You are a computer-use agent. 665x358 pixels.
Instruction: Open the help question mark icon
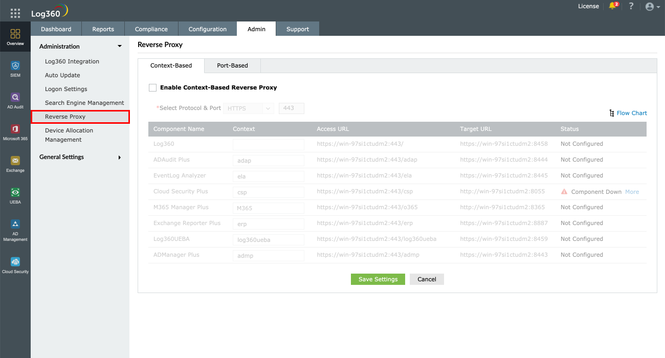pos(631,6)
